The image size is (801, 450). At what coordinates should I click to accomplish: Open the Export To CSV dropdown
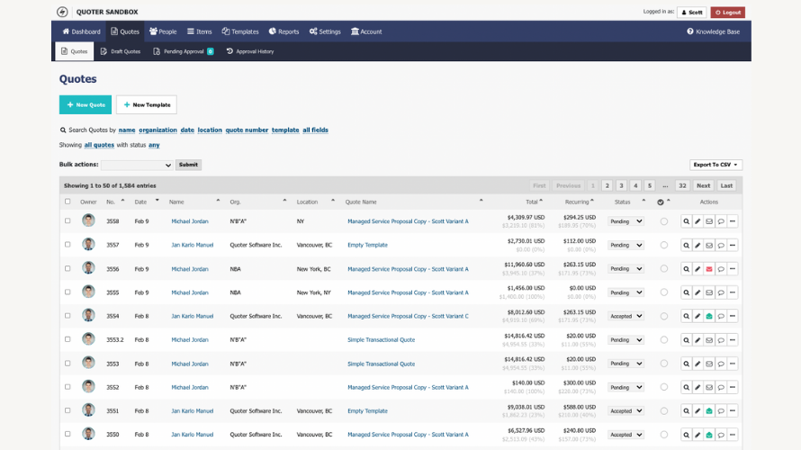tap(715, 165)
